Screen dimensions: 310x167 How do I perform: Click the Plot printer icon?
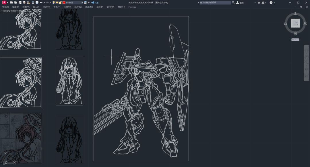[x=37, y=3]
